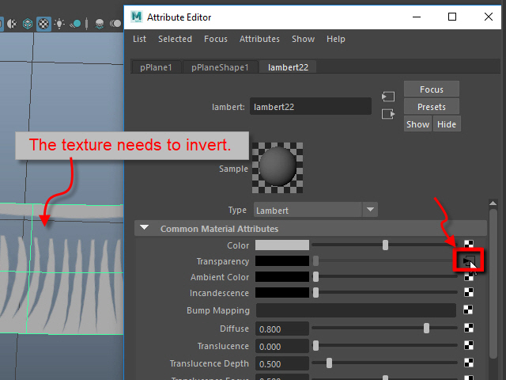
Task: Click the Diffuse checker map icon
Action: coord(468,329)
